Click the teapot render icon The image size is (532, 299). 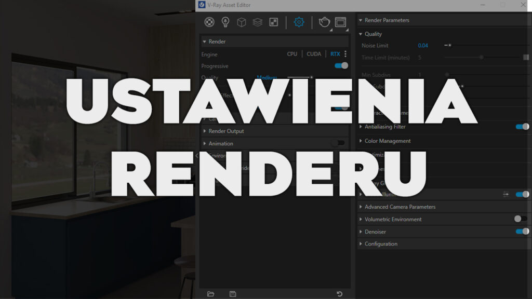tap(324, 22)
